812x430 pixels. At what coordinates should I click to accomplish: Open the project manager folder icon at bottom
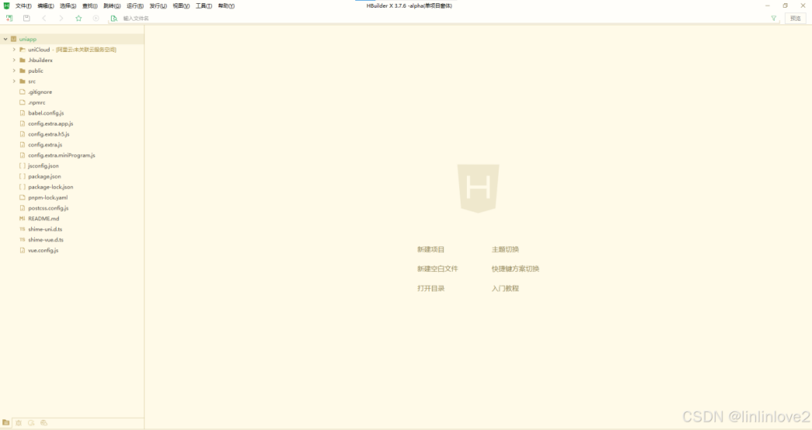(x=6, y=423)
